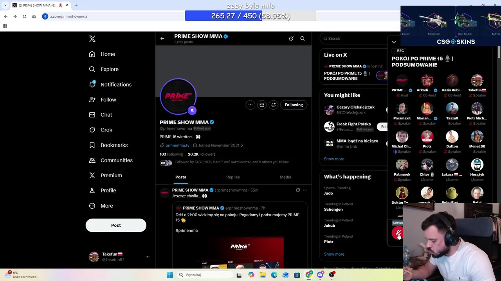Select Horążyk listener avatar in Space

[477, 165]
